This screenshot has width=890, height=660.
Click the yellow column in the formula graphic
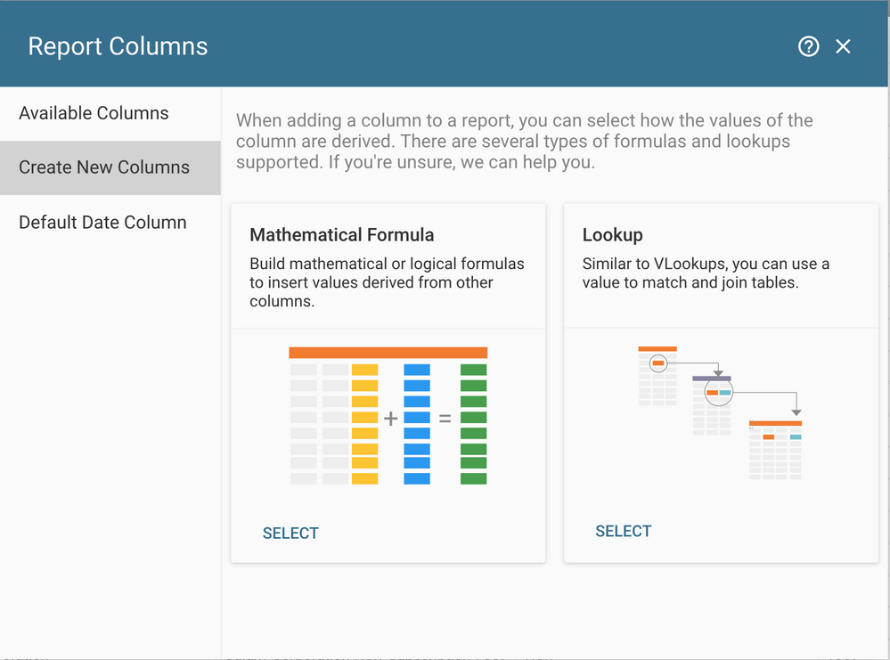point(364,417)
